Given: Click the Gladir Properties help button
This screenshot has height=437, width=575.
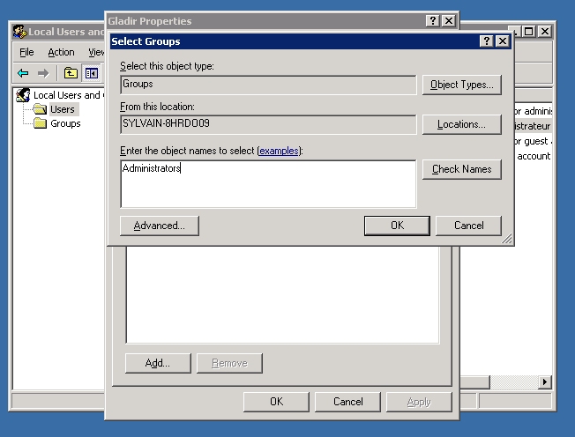Looking at the screenshot, I should click(433, 21).
